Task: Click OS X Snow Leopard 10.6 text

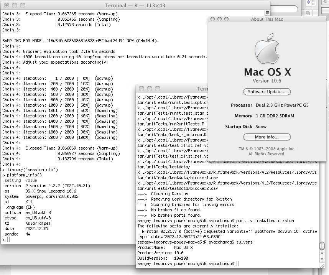Action: (x=51, y=191)
